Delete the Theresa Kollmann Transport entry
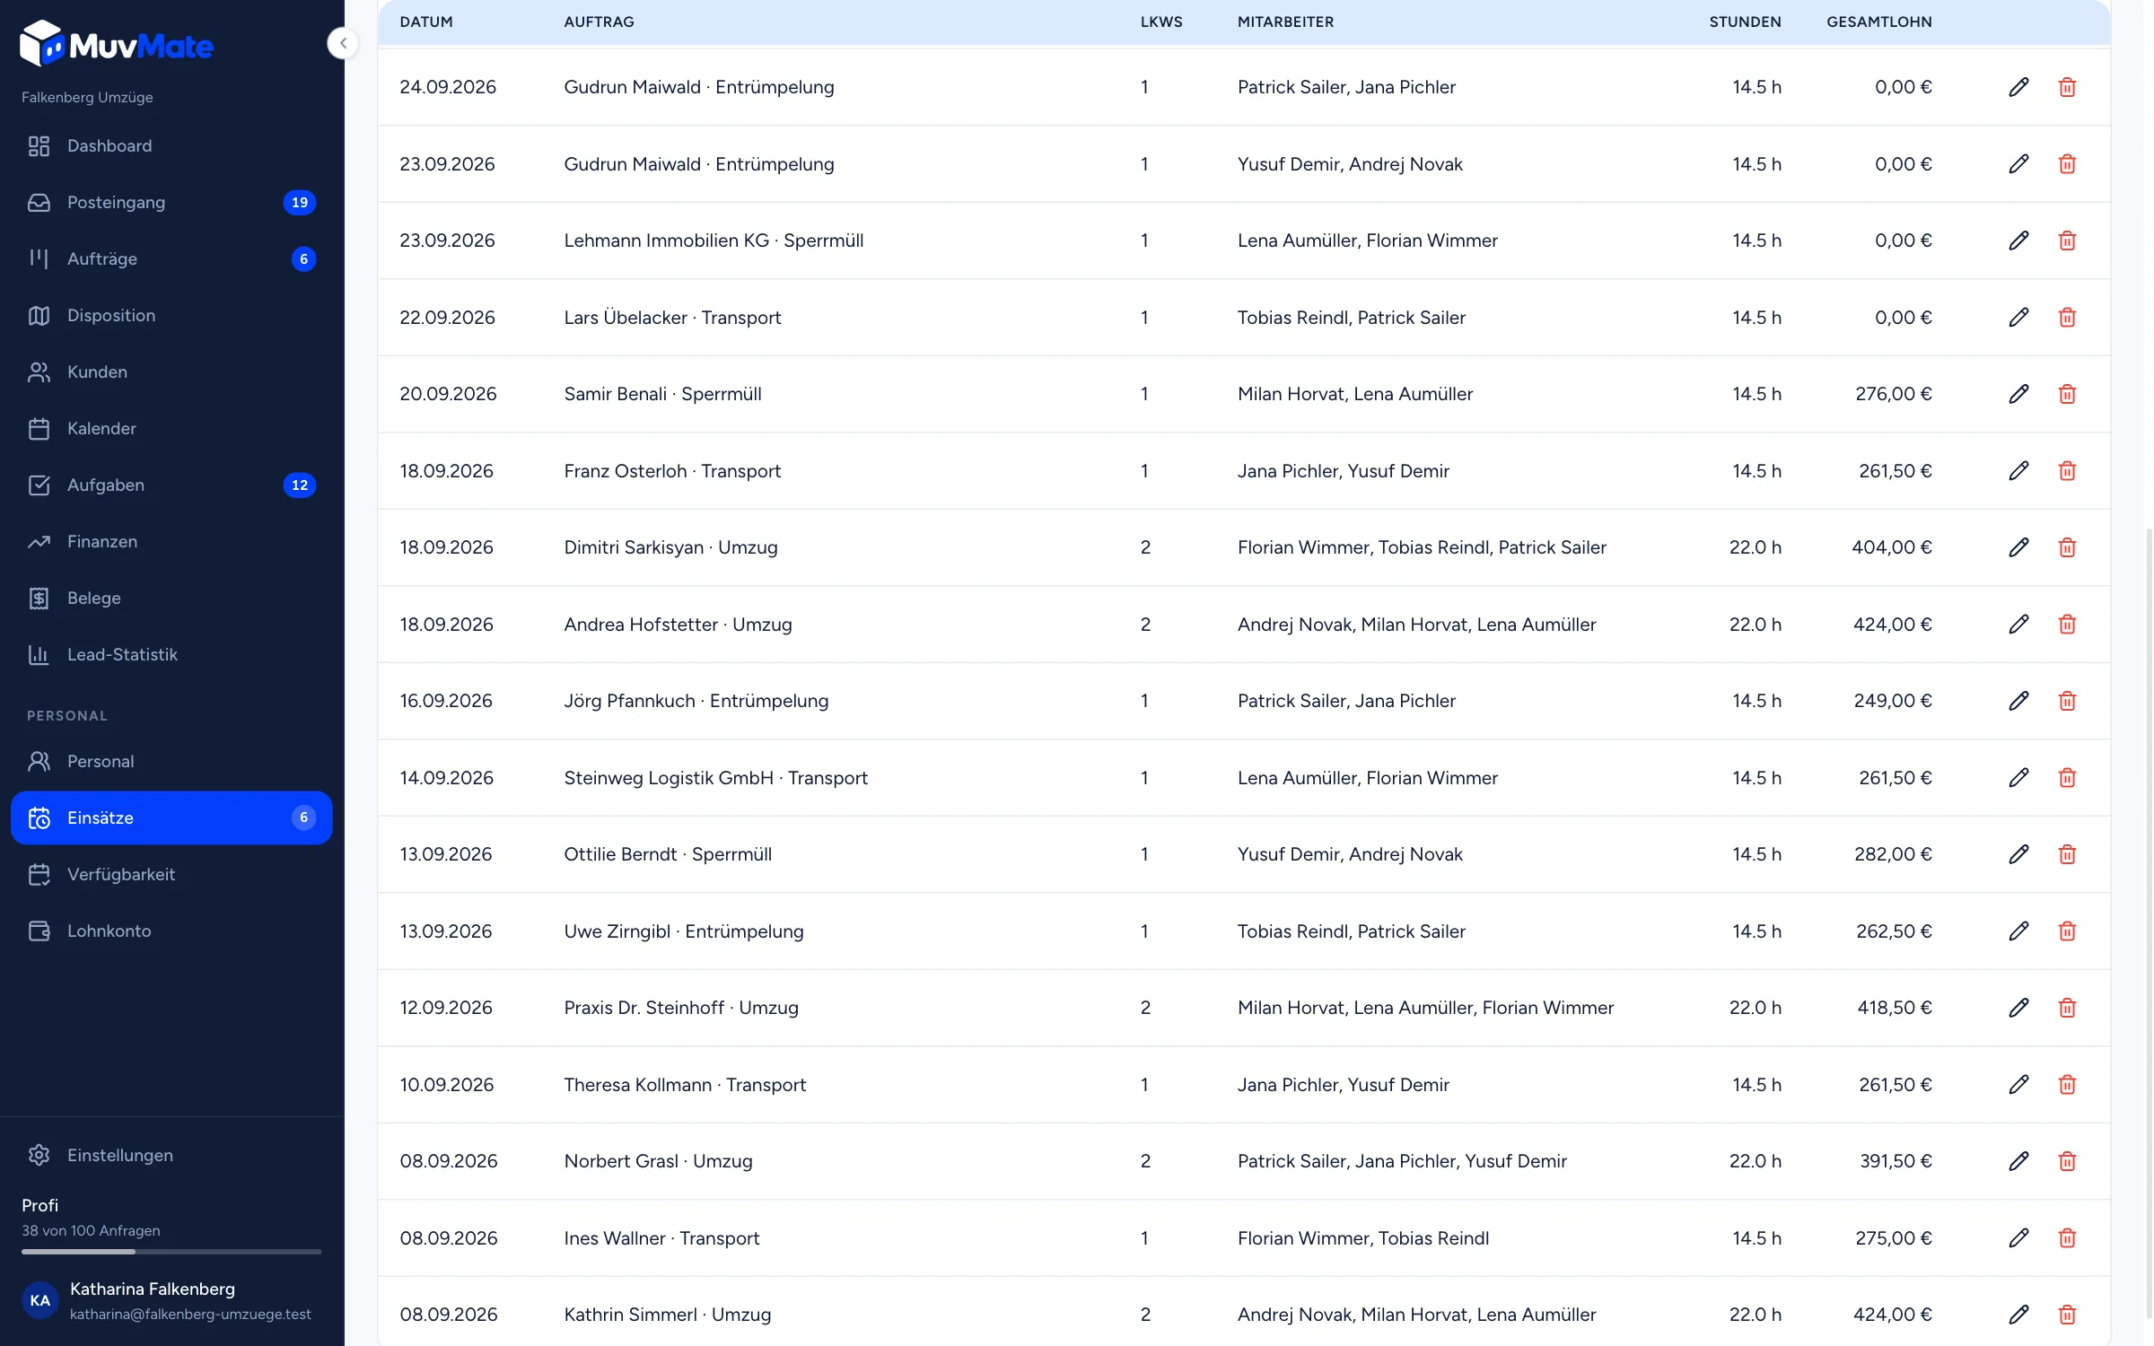The width and height of the screenshot is (2154, 1346). click(x=2067, y=1085)
